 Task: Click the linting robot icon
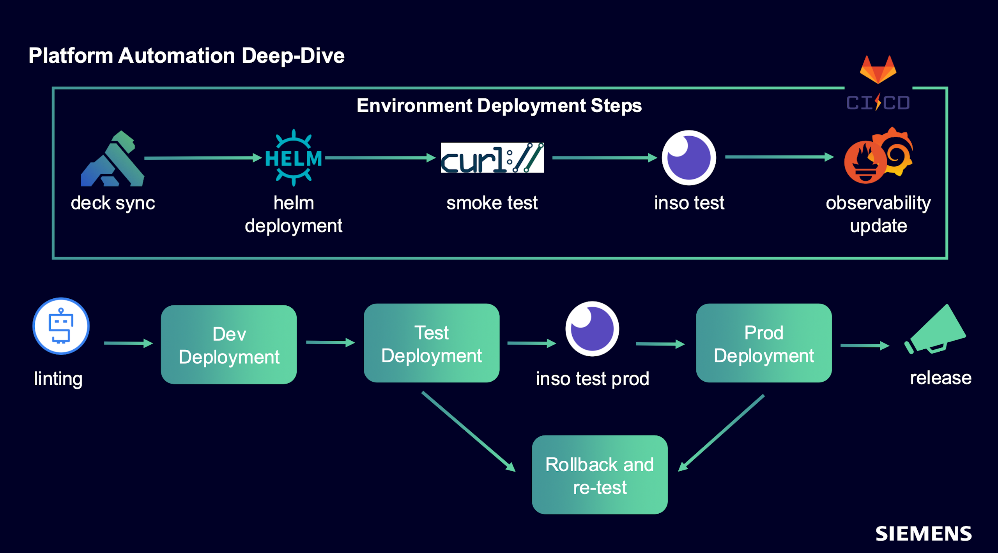(x=61, y=326)
